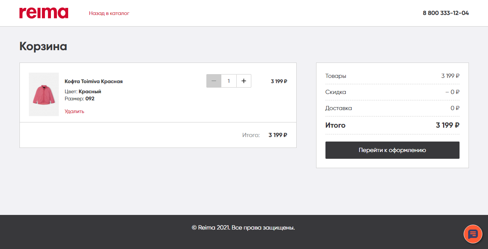488x249 pixels.
Task: Open product Кофта Toimiva Красная
Action: click(x=94, y=81)
